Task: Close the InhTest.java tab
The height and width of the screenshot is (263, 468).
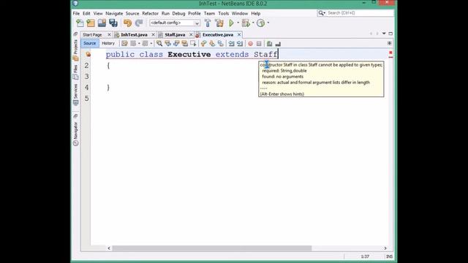Action: tap(153, 35)
